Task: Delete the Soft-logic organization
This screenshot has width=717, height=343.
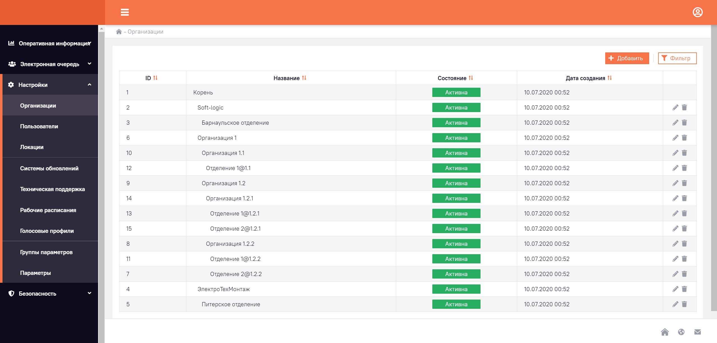Action: tap(684, 108)
